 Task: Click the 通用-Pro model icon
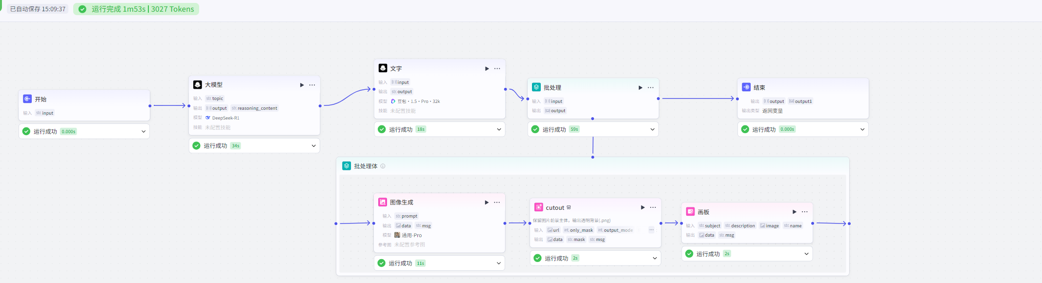tap(397, 235)
